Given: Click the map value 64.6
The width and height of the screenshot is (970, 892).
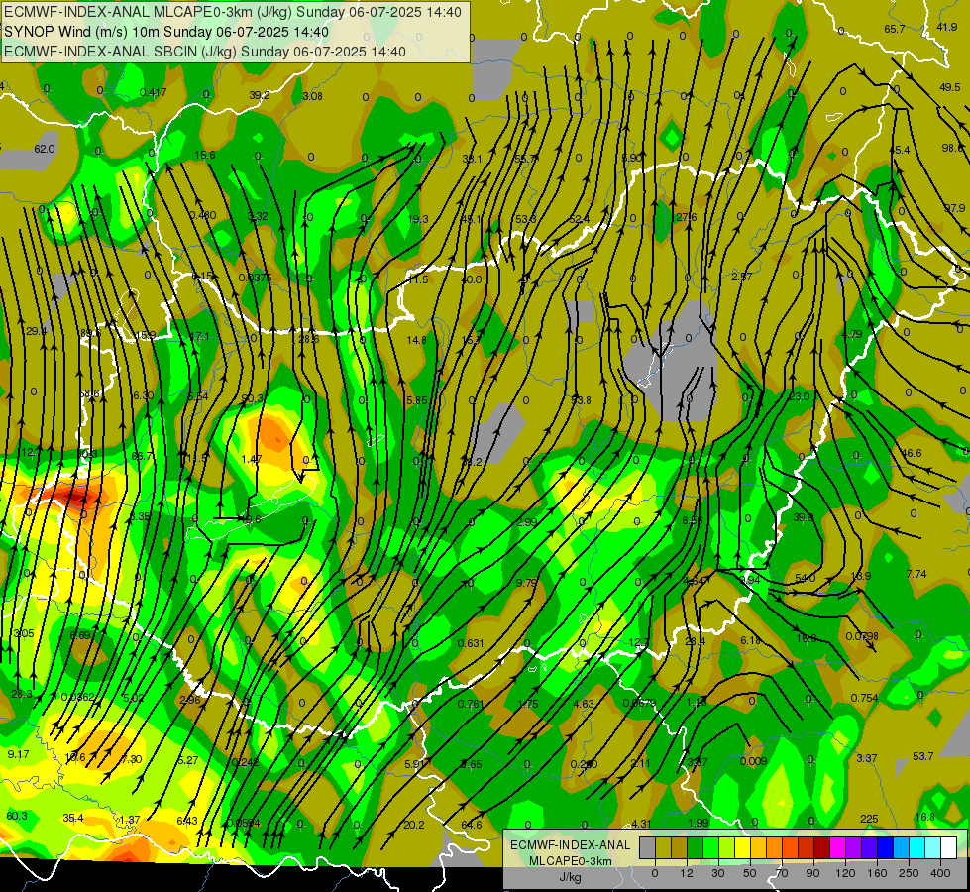Looking at the screenshot, I should pyautogui.click(x=472, y=825).
